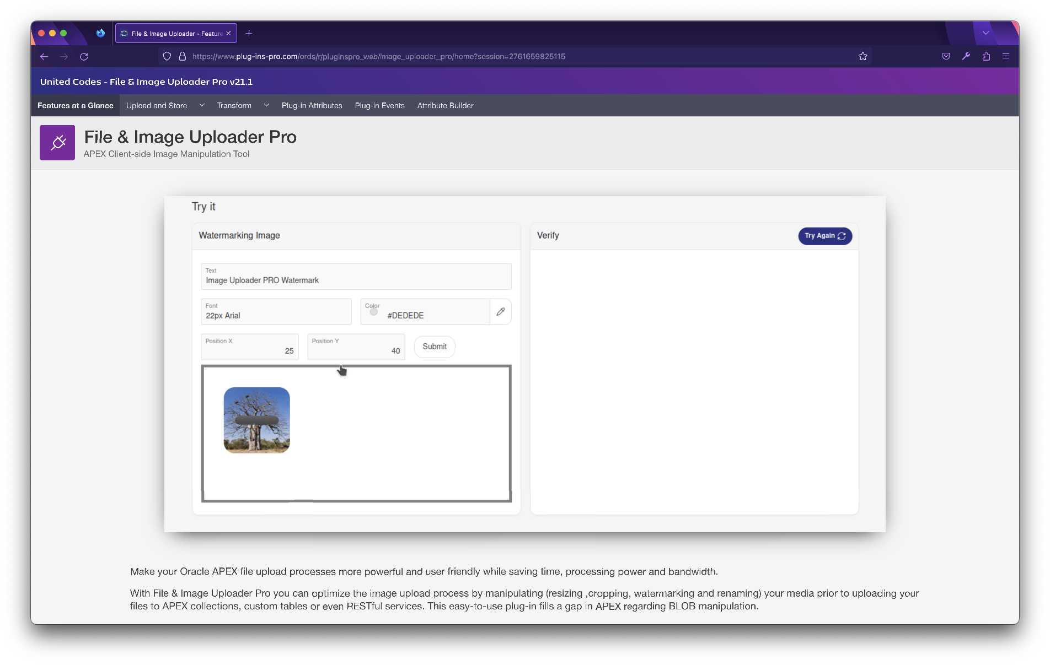Screen dimensions: 1050x665
Task: Click the Color field with #DEDEDE
Action: [x=425, y=312]
